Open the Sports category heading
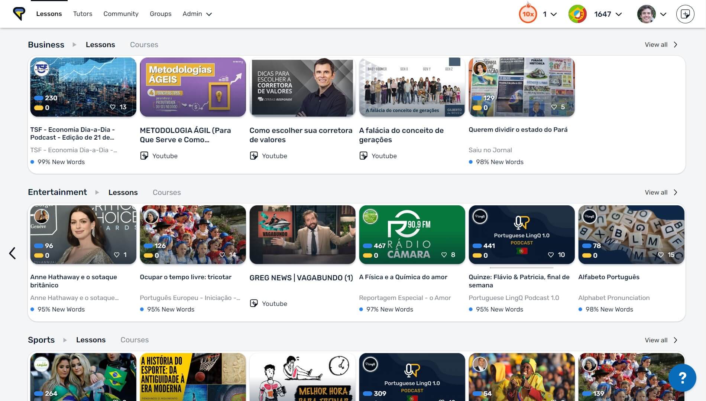Screen dimensions: 706x401 (x=41, y=340)
